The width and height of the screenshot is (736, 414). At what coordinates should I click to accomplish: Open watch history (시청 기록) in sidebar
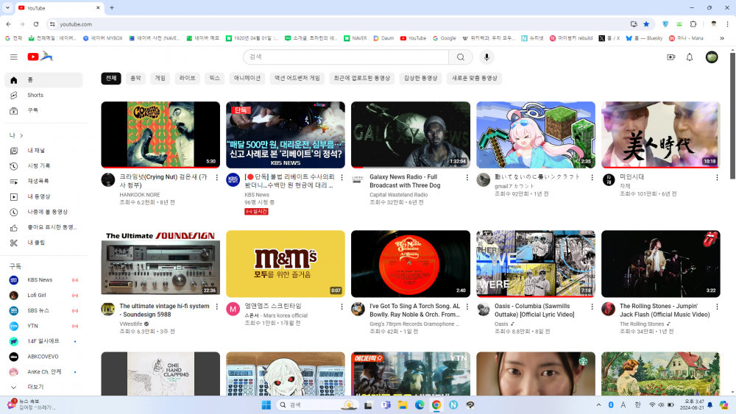click(x=38, y=165)
